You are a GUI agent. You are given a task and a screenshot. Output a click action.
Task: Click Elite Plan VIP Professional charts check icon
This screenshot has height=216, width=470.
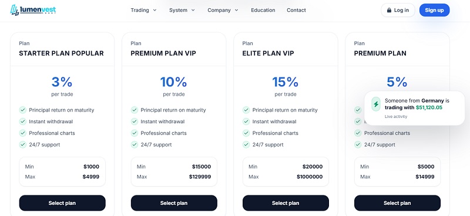point(246,133)
